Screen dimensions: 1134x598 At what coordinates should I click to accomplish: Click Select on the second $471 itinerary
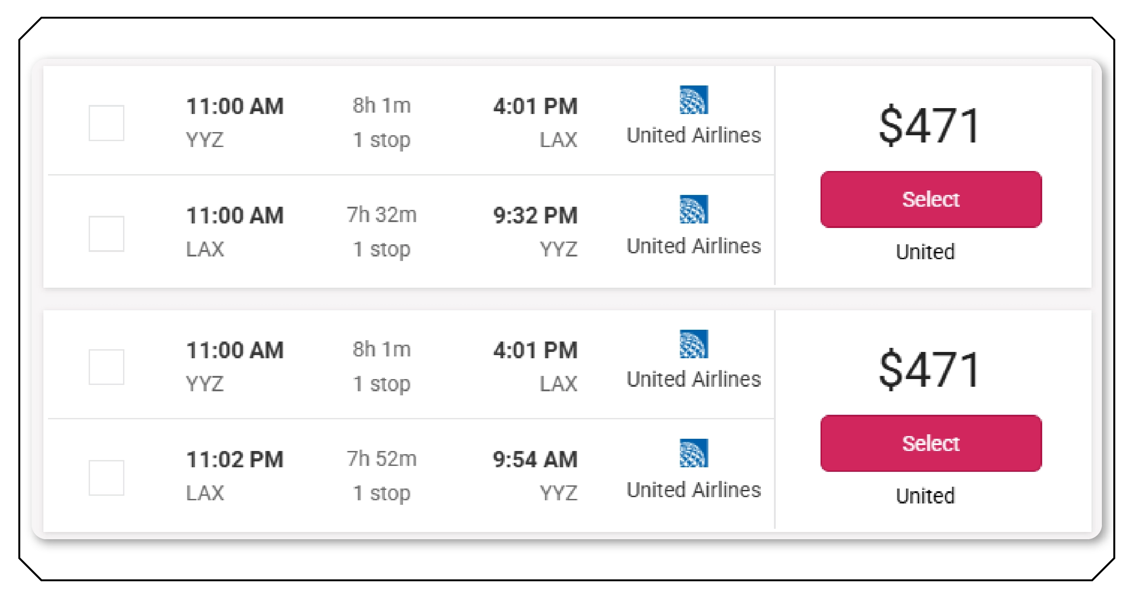[930, 444]
